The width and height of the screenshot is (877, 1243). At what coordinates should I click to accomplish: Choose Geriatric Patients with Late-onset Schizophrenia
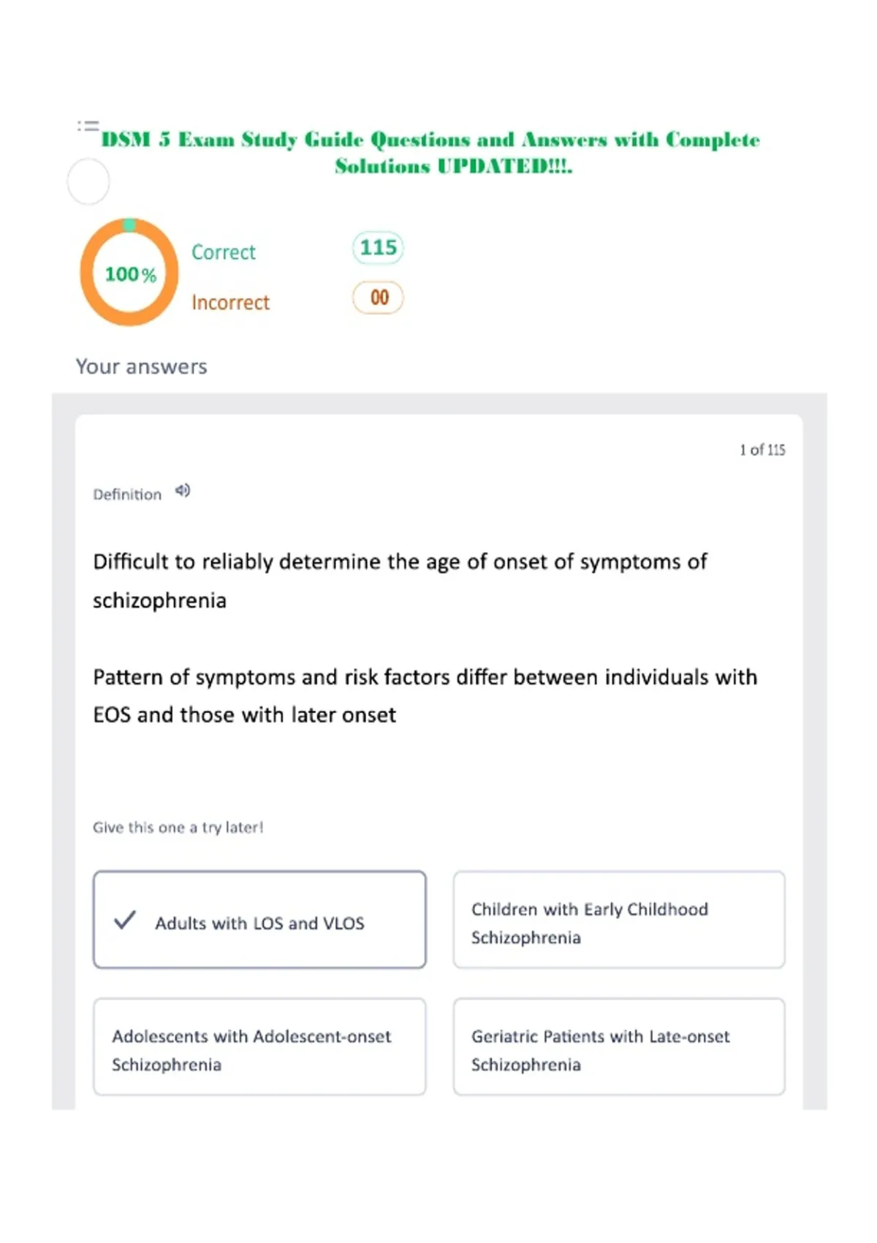[x=619, y=1047]
